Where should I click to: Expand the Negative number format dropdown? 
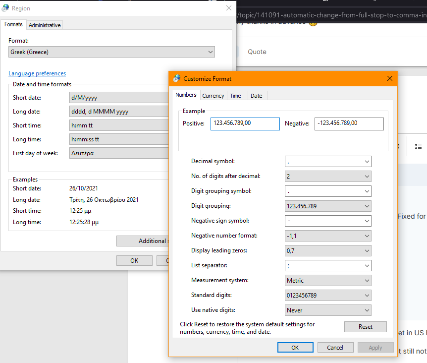[328, 236]
